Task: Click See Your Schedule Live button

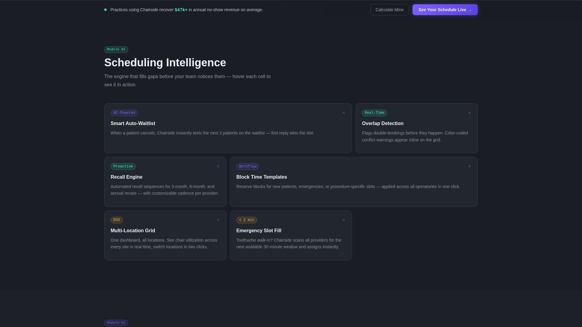Action: pyautogui.click(x=445, y=10)
